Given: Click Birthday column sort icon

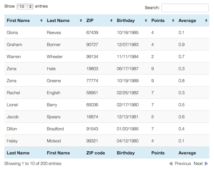Looking at the screenshot, I should [146, 21].
